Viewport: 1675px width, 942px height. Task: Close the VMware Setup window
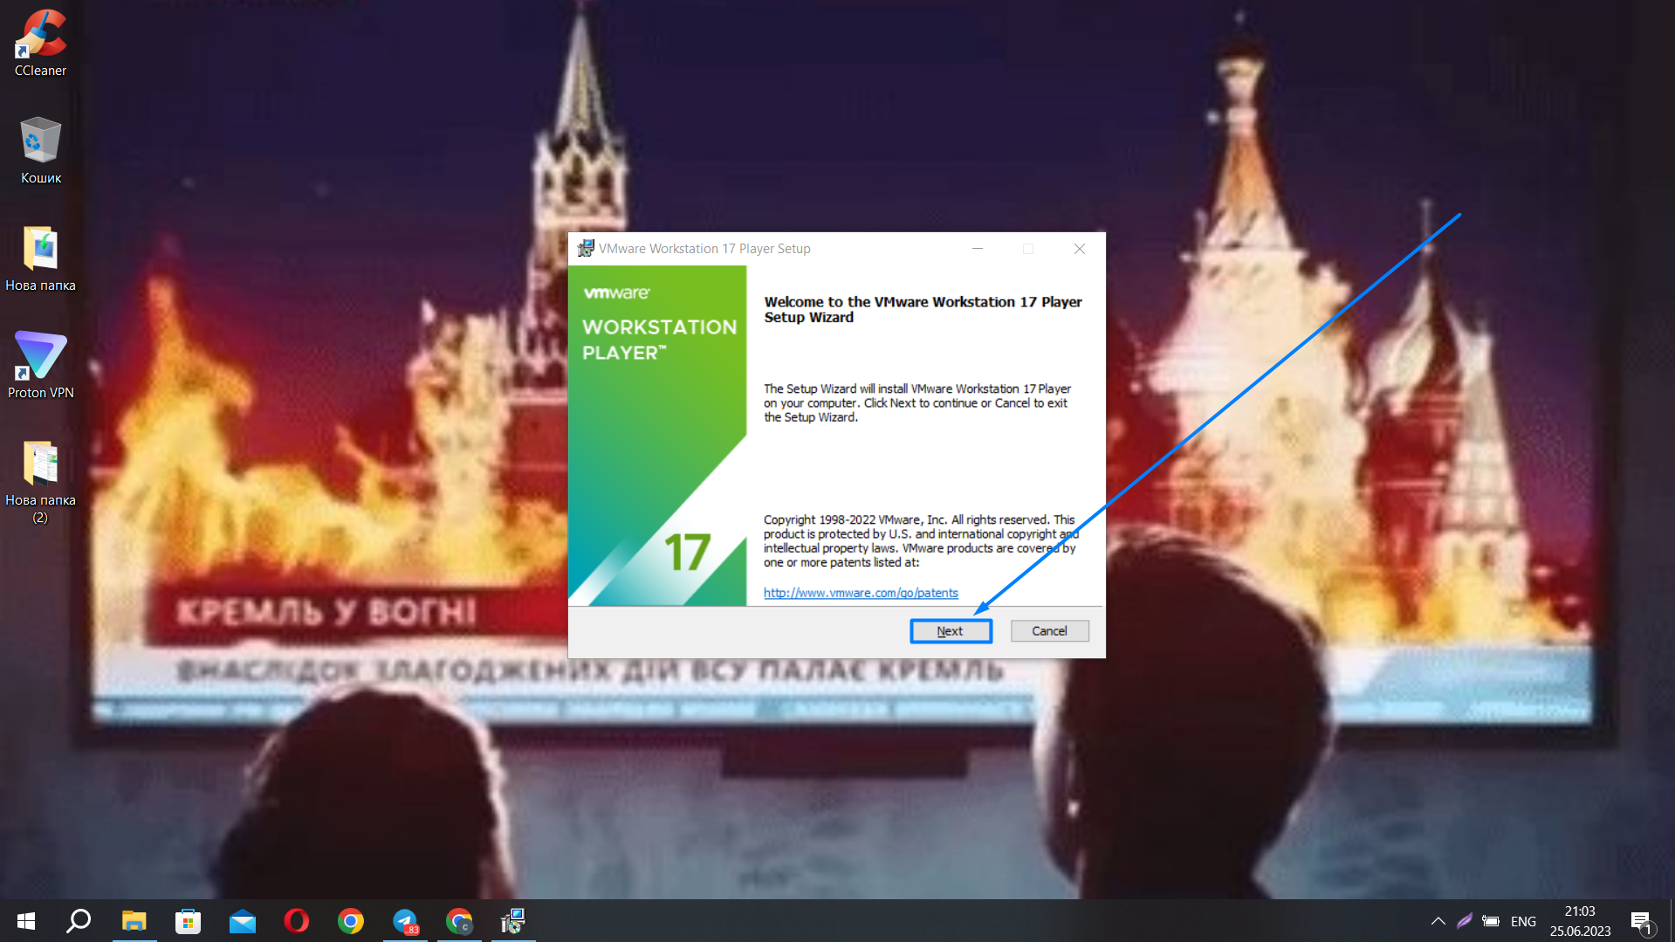[x=1079, y=249]
